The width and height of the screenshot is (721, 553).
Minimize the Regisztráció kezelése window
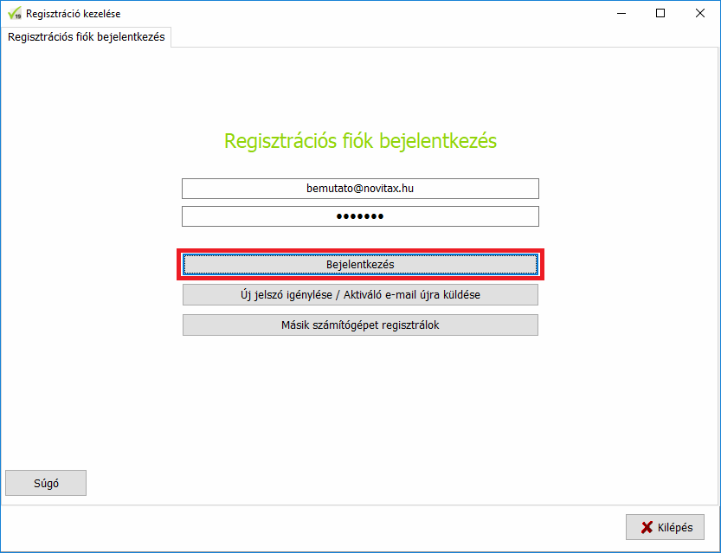coord(621,13)
